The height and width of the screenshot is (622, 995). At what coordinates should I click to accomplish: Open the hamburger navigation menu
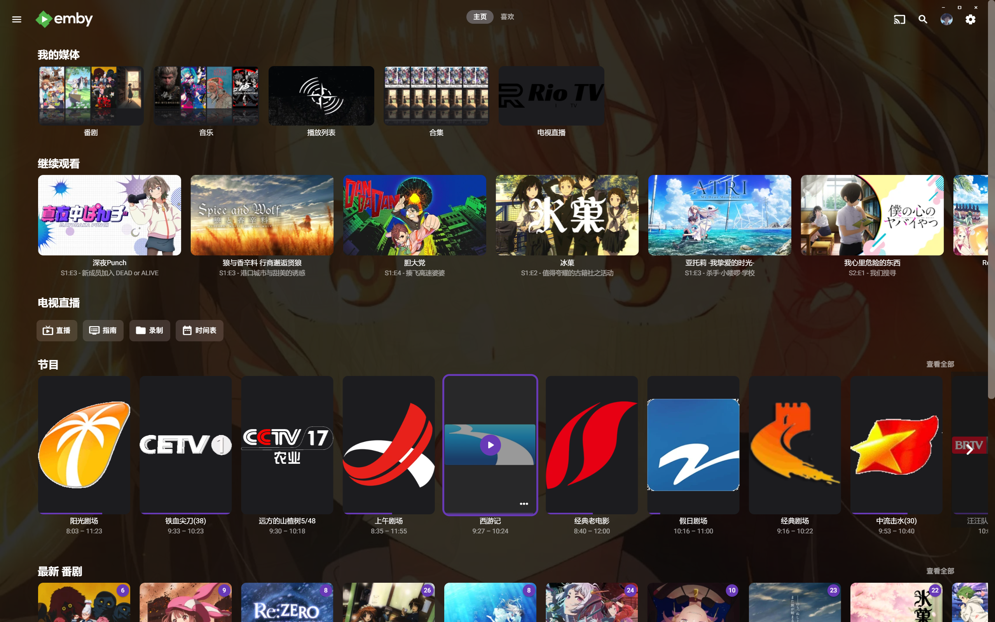(x=16, y=19)
